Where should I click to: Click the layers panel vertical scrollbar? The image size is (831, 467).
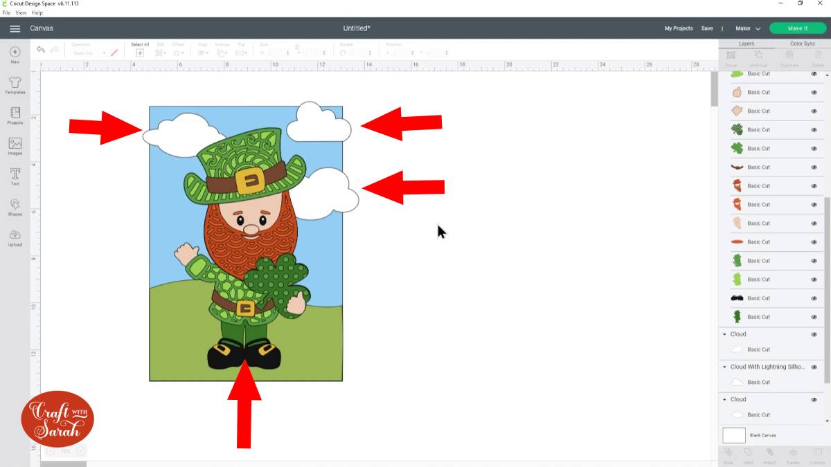[827, 289]
